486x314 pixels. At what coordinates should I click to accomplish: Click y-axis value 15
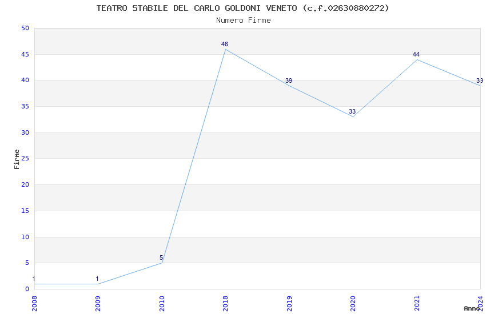coord(25,211)
